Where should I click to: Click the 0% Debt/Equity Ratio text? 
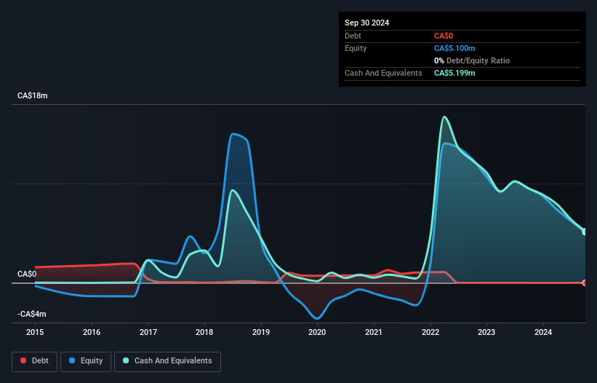point(472,60)
